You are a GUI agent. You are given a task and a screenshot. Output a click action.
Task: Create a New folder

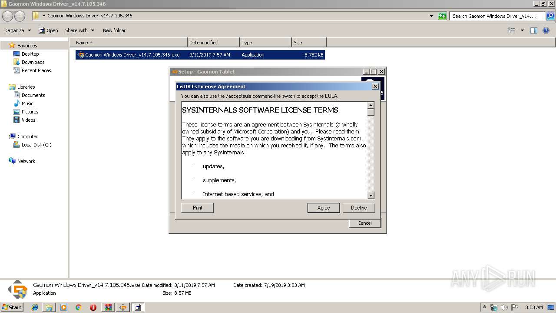(114, 30)
